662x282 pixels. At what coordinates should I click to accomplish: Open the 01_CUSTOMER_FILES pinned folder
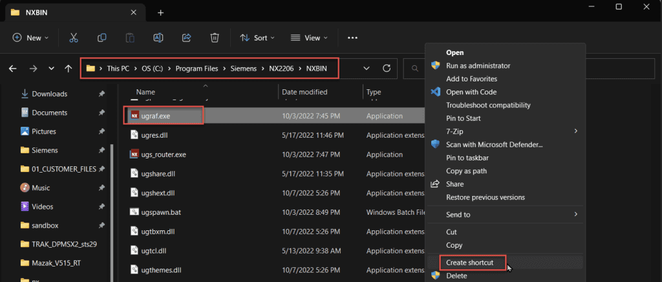(x=58, y=169)
